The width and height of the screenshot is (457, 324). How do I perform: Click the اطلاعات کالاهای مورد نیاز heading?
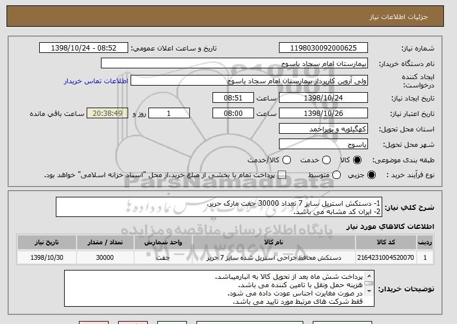tap(391, 227)
